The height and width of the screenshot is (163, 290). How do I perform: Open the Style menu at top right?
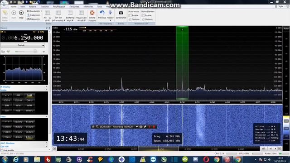(x=280, y=6)
